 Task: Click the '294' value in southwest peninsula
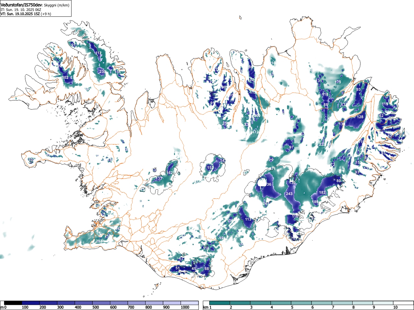point(99,242)
